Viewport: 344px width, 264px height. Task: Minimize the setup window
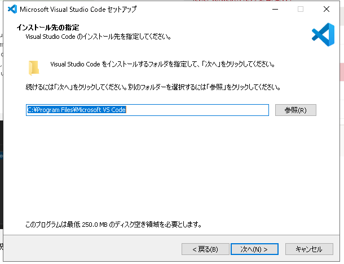[275, 9]
